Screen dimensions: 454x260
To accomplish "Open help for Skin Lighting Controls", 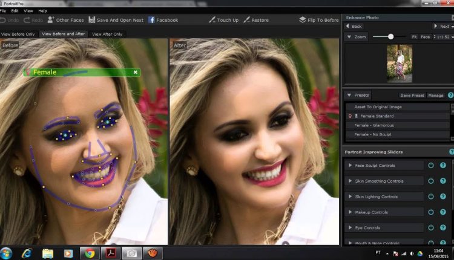I will pos(443,197).
